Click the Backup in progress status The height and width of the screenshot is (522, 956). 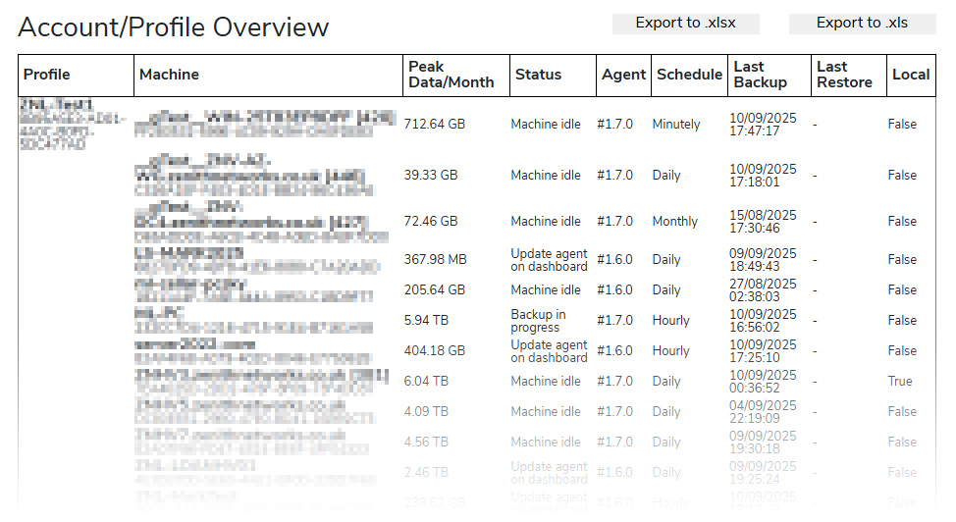click(x=538, y=321)
